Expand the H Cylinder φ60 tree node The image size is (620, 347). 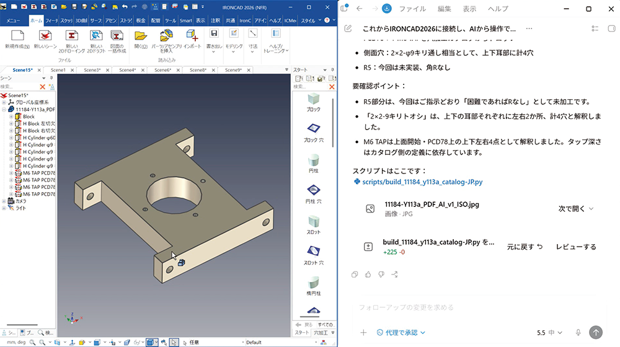pos(11,138)
